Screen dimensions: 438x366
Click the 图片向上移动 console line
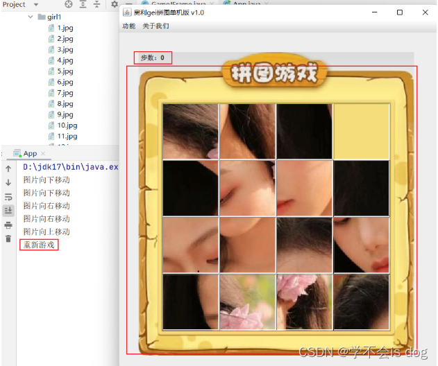[x=47, y=232]
